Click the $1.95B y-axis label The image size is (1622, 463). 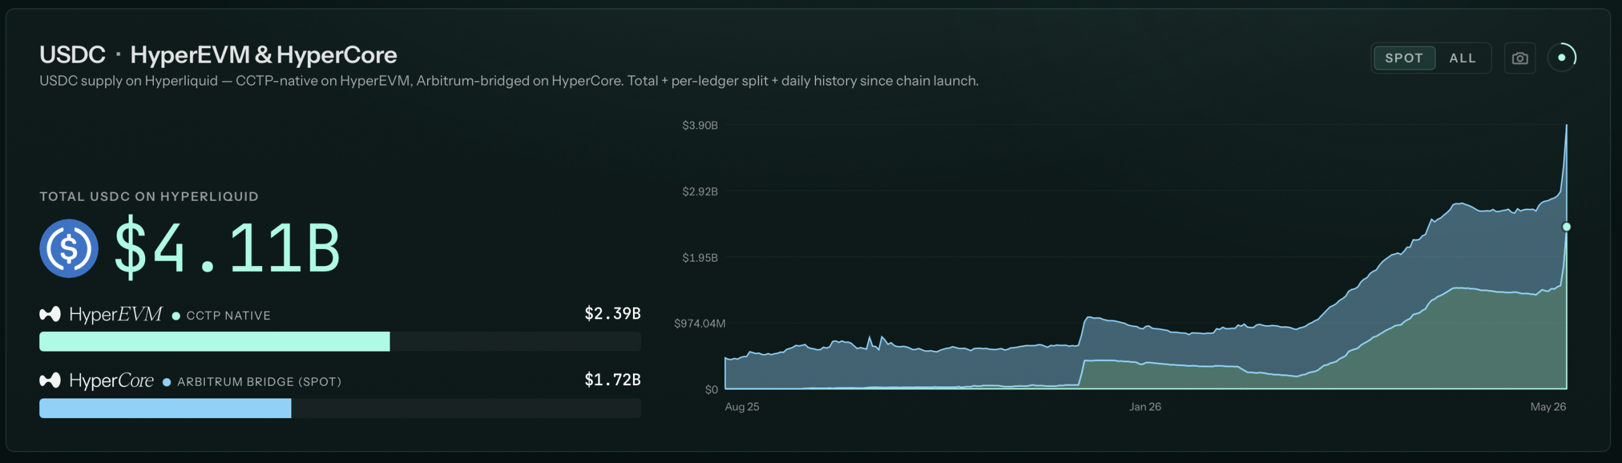point(700,258)
